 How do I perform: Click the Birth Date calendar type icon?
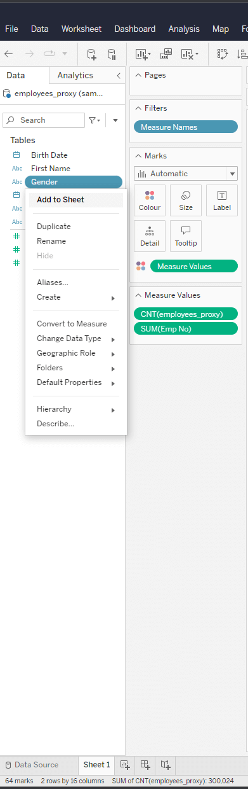17,155
